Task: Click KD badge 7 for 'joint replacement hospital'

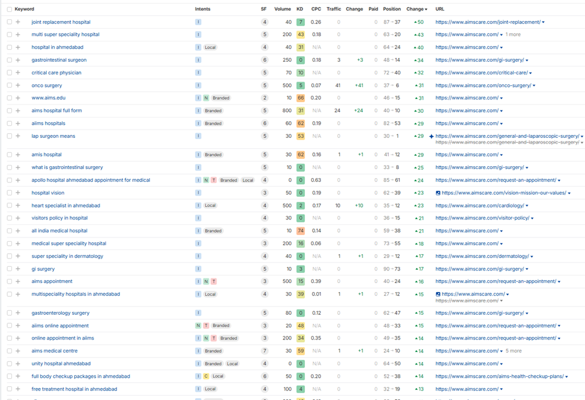Action: point(301,22)
